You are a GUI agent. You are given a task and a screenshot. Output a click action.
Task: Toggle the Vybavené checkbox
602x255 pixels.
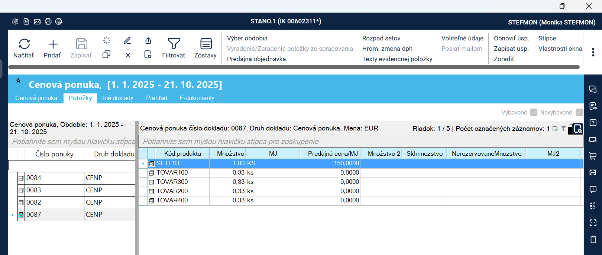[x=534, y=112]
